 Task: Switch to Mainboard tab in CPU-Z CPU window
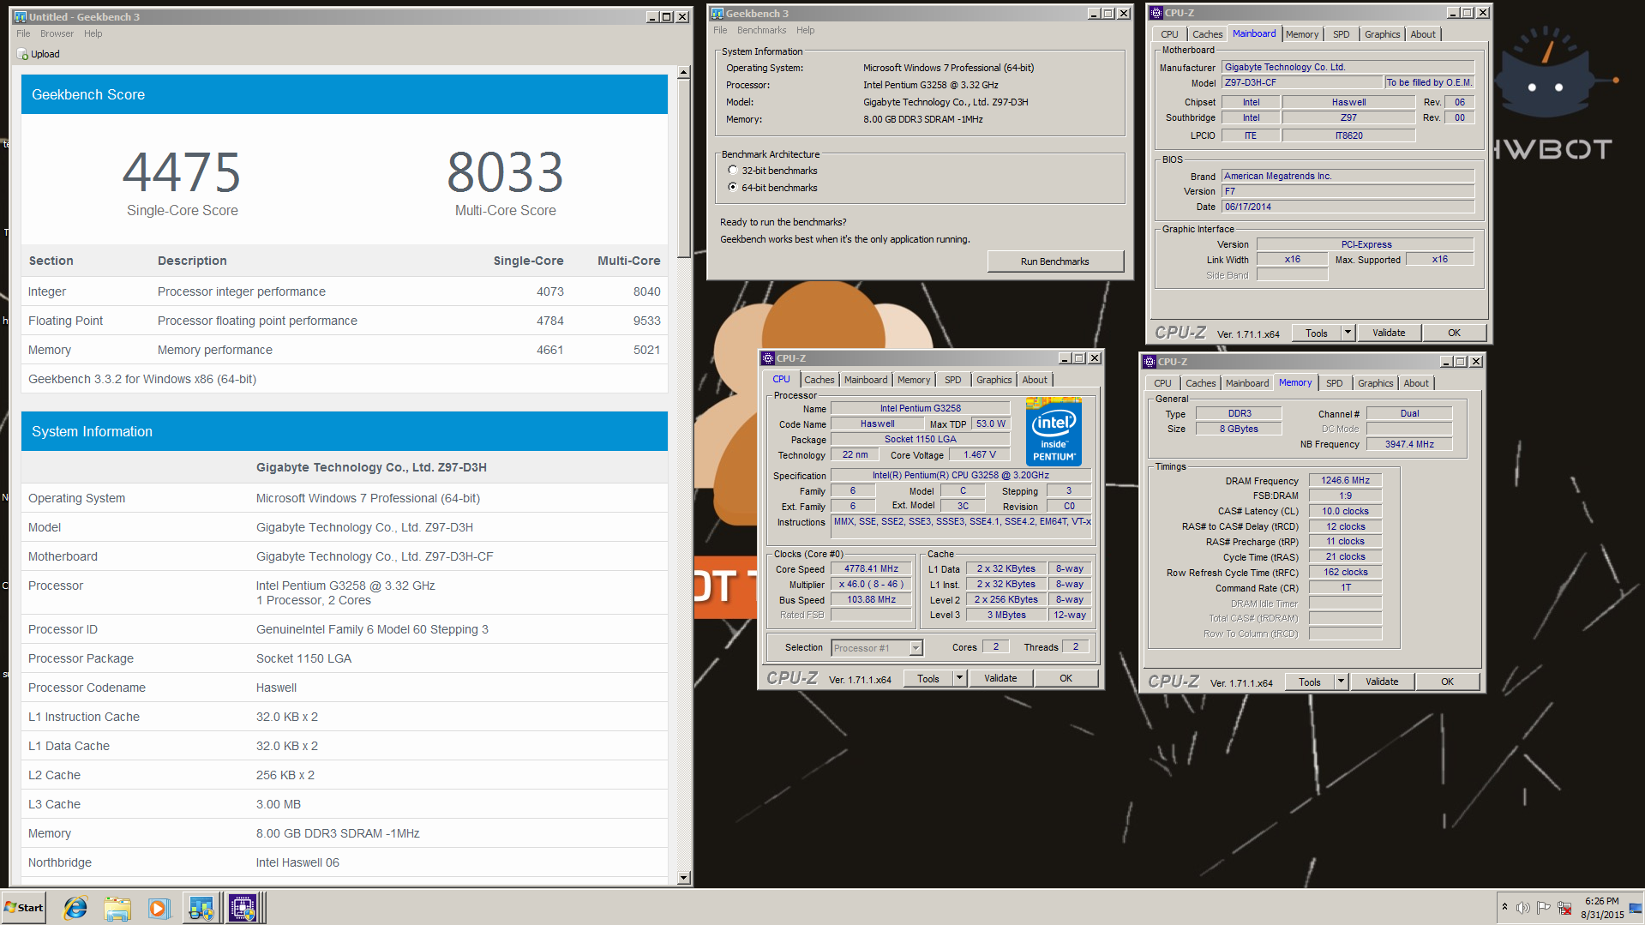(866, 380)
